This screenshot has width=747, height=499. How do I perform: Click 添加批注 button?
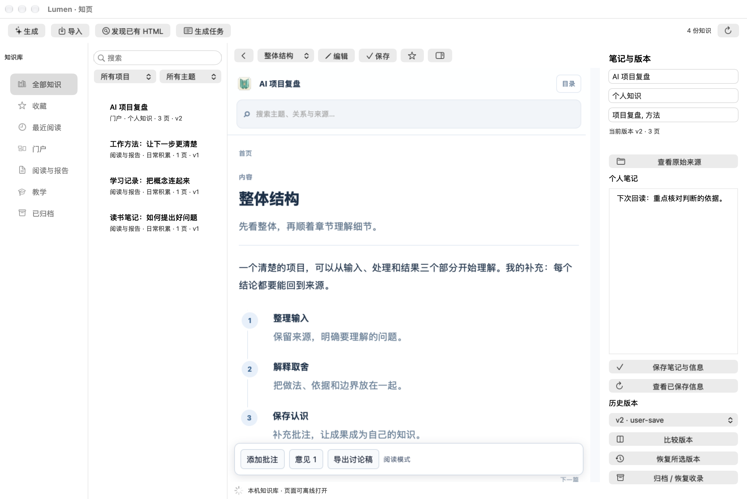(x=262, y=459)
